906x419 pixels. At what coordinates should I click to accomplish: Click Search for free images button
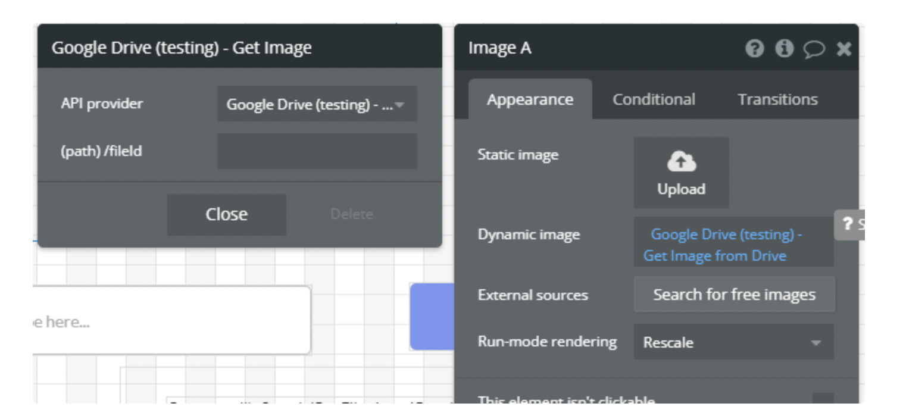734,295
